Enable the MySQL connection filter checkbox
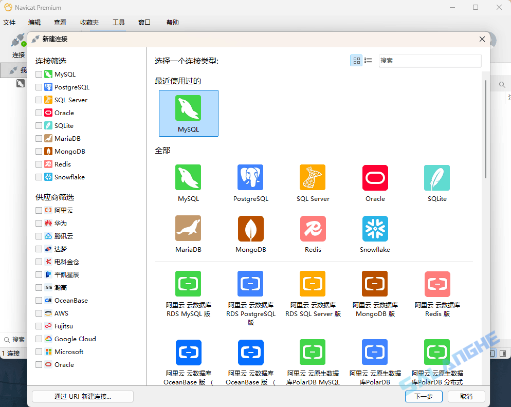Screen dimensions: 511x407 click(39, 74)
